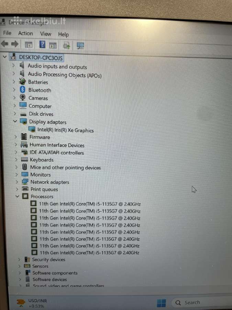Click the Back arrow toolbar icon
This screenshot has height=310, width=232.
4,44
